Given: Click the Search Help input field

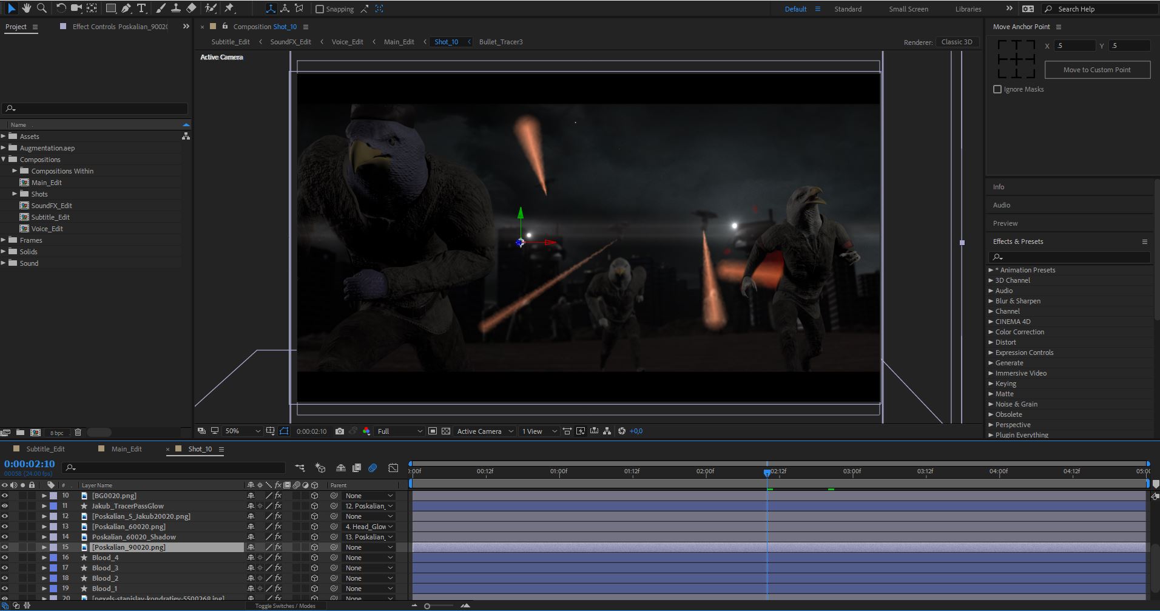Looking at the screenshot, I should (1099, 9).
